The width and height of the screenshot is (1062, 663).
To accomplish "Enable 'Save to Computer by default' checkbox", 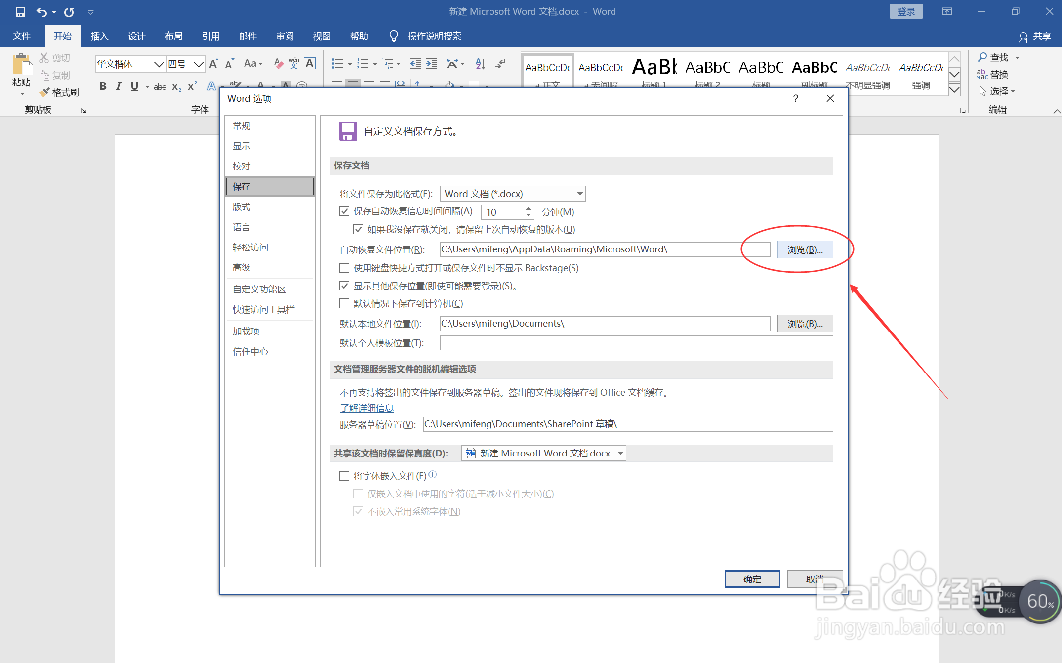I will [x=344, y=303].
